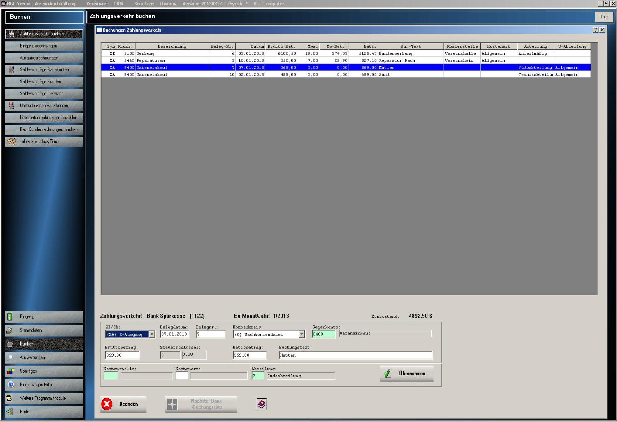Click the Auswertungen magnifier icon
This screenshot has width=617, height=422.
(x=10, y=357)
